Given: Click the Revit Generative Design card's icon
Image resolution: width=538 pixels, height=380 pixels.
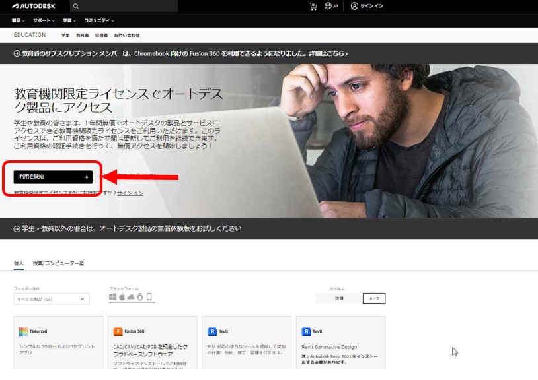Looking at the screenshot, I should 306,331.
